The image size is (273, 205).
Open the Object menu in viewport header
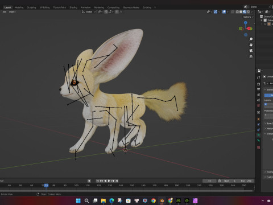point(12,12)
